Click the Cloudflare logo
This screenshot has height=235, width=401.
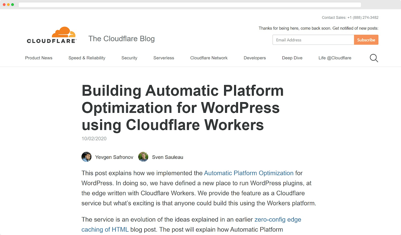(x=51, y=34)
